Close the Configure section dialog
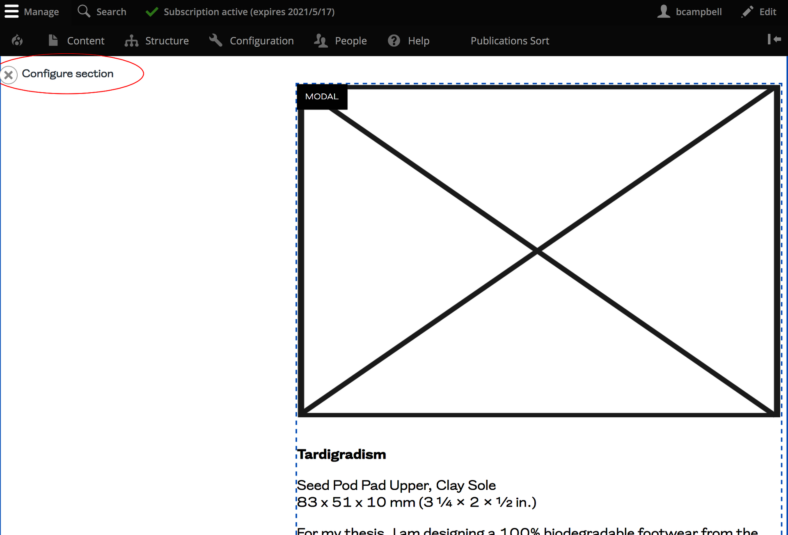This screenshot has width=788, height=535. pyautogui.click(x=9, y=75)
